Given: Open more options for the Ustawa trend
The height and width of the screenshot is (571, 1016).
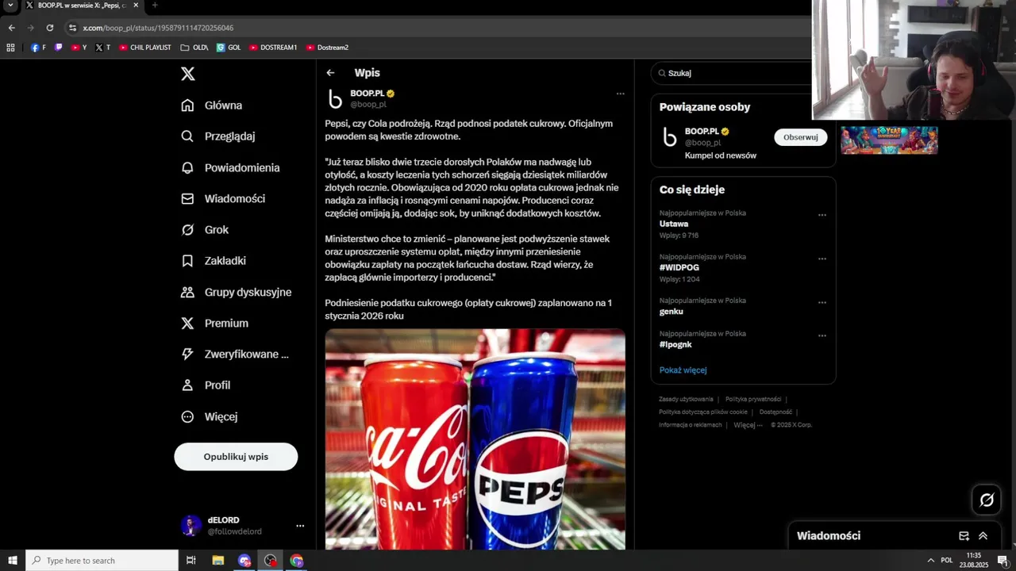Looking at the screenshot, I should pyautogui.click(x=822, y=215).
